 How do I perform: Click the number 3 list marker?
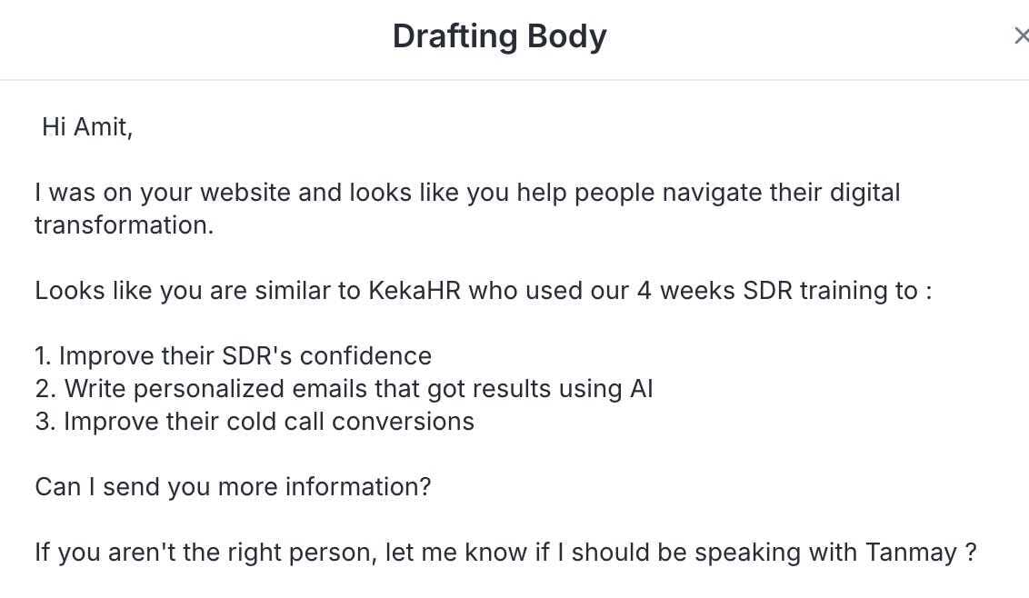click(45, 422)
